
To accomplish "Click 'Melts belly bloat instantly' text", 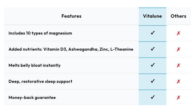I will coord(34,65).
